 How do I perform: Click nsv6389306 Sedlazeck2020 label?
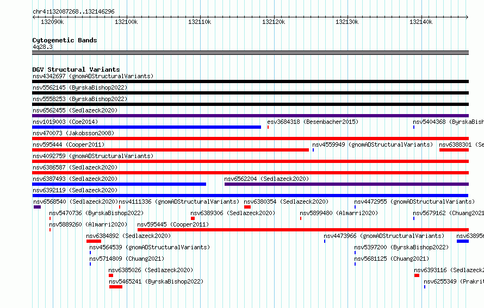coord(233,213)
